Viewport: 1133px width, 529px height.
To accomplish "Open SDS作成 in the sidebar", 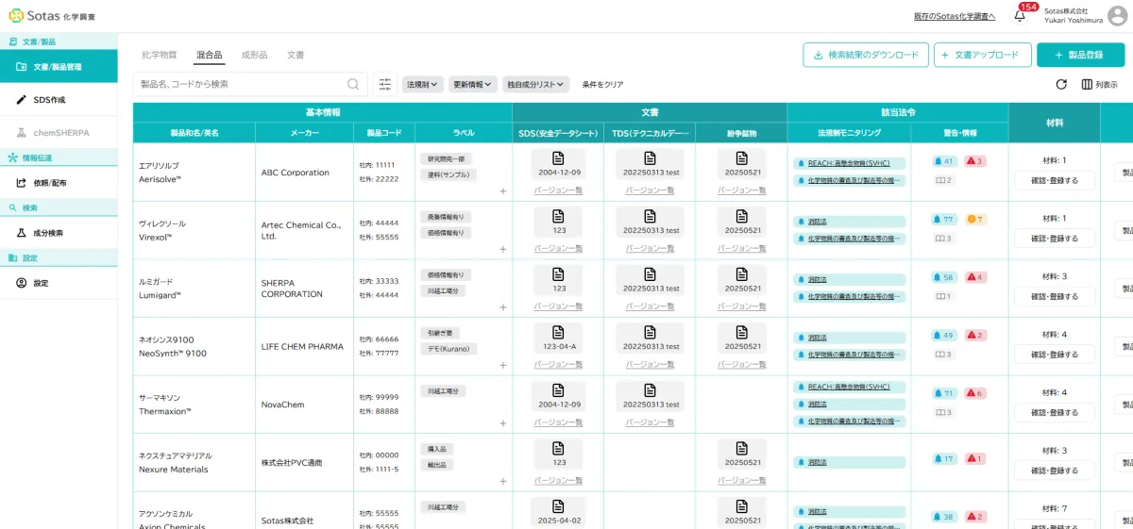I will point(49,100).
